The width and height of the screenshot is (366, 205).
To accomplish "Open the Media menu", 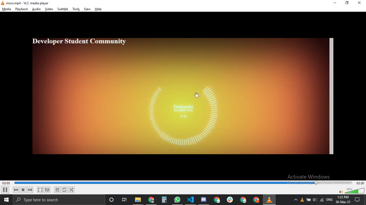I will click(x=6, y=9).
